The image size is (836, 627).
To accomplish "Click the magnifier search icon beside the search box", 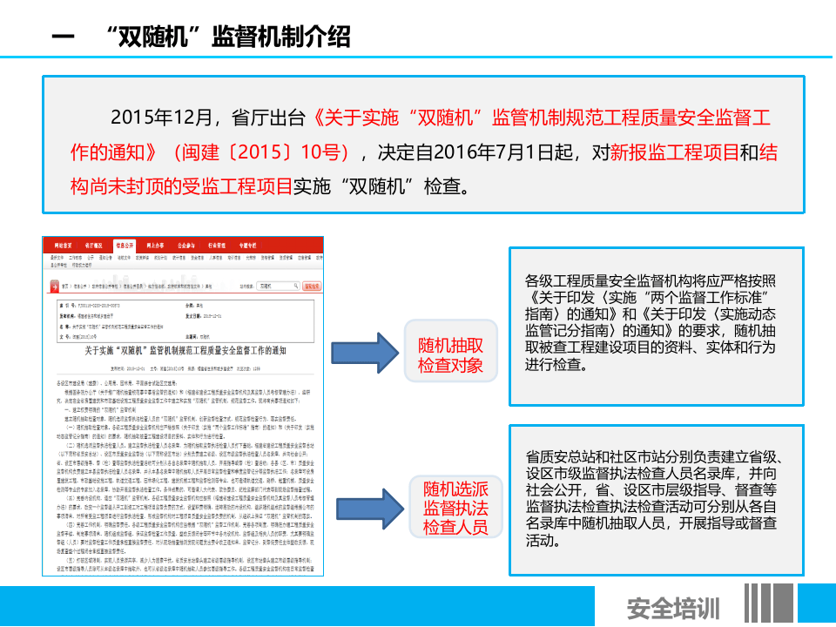I will (296, 285).
